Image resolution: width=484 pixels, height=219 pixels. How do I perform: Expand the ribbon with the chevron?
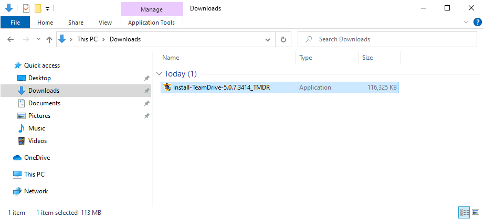point(466,22)
